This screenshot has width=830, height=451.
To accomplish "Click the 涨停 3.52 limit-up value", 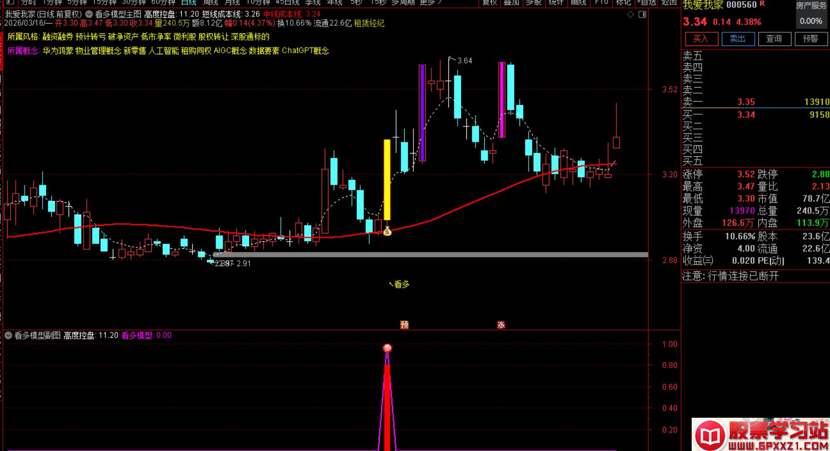I will coord(745,174).
